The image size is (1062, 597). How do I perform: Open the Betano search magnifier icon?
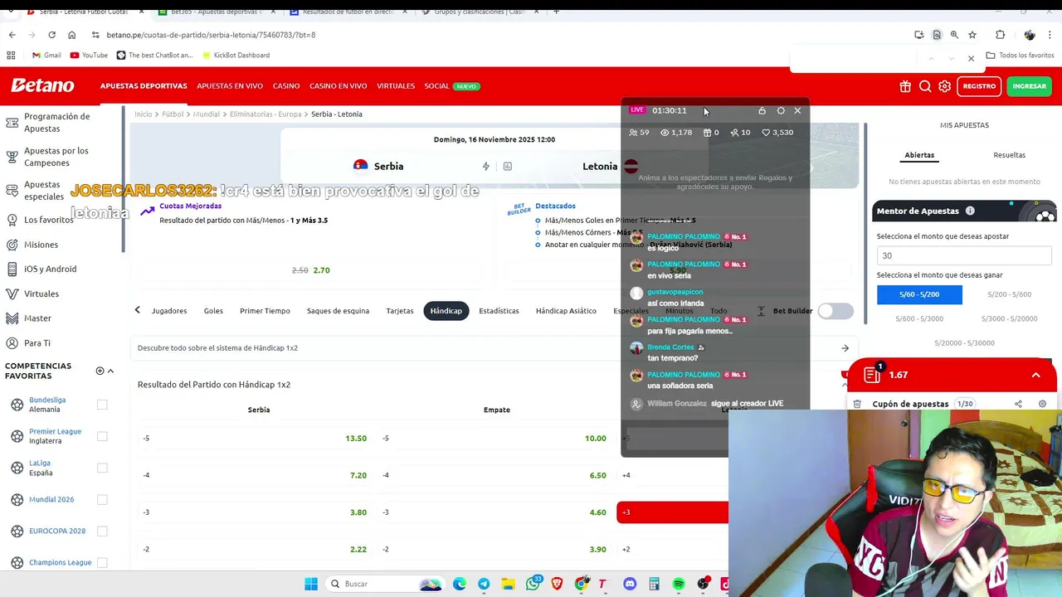(x=925, y=86)
